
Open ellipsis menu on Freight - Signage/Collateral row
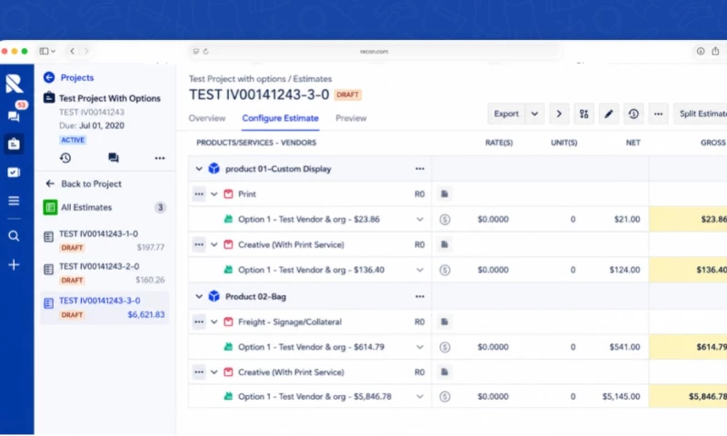pyautogui.click(x=199, y=322)
